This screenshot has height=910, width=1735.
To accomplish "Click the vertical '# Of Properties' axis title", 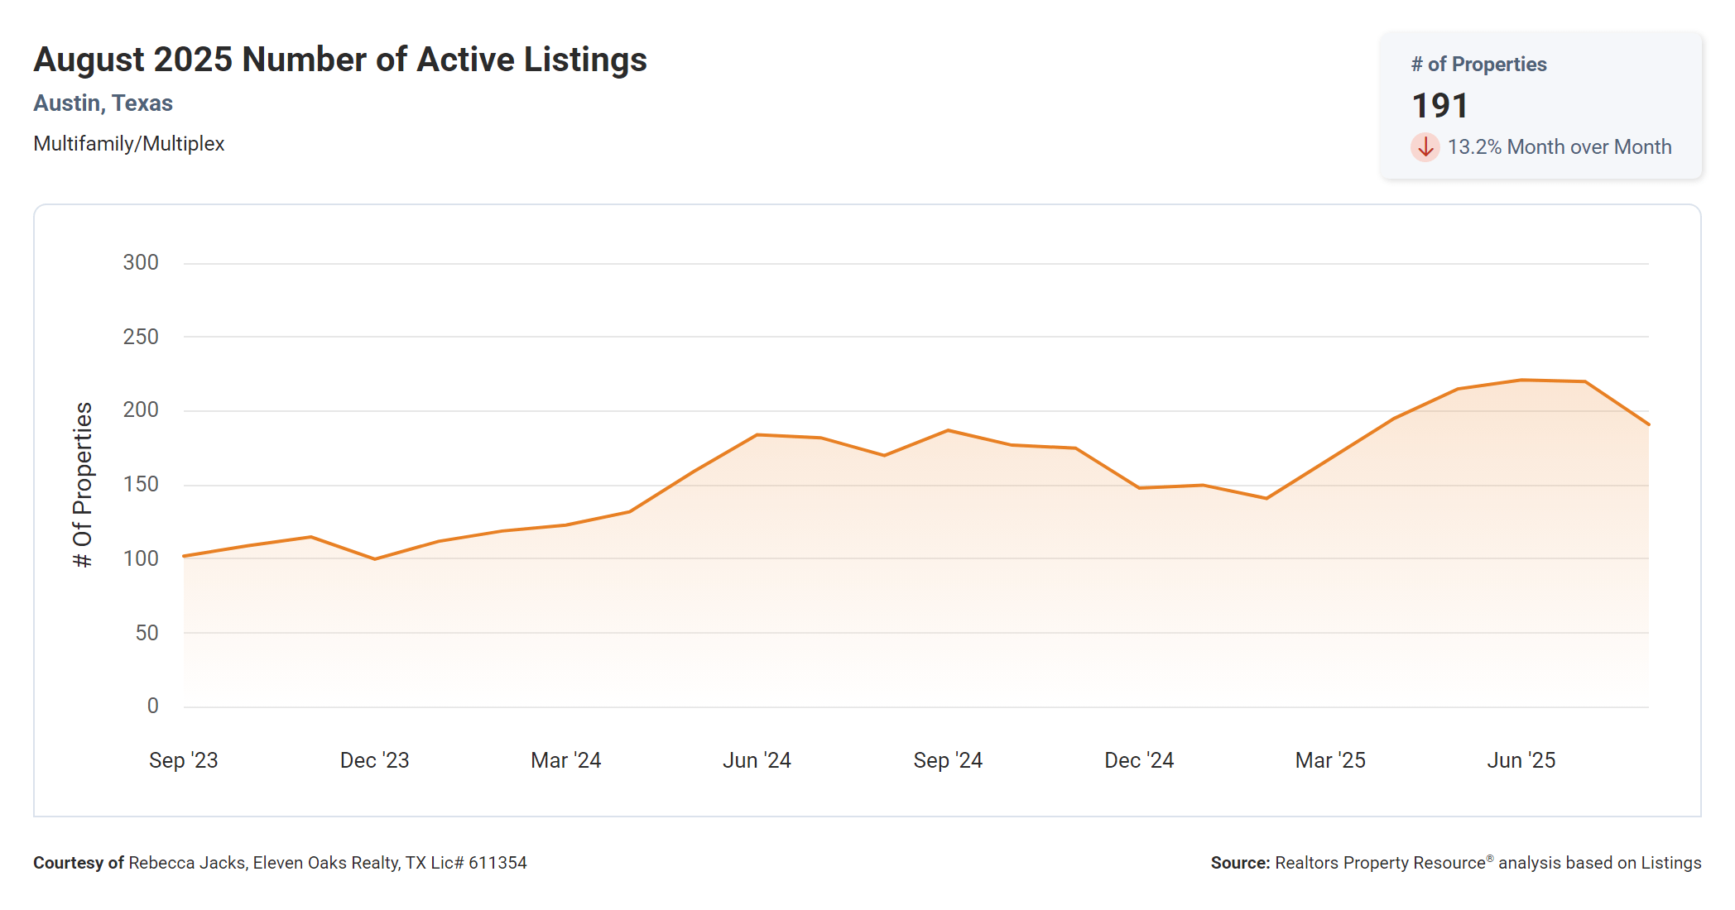I will coord(83,485).
